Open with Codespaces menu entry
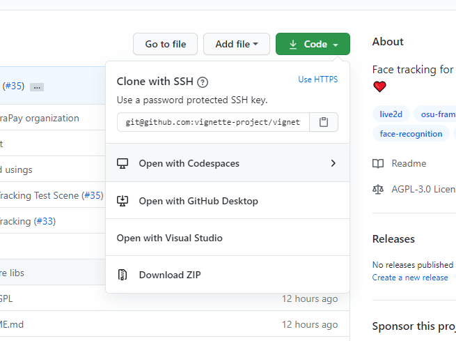Viewport: 456px width, 341px height. click(228, 163)
